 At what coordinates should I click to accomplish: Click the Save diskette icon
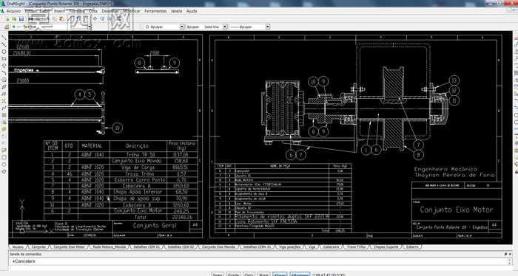[21, 18]
